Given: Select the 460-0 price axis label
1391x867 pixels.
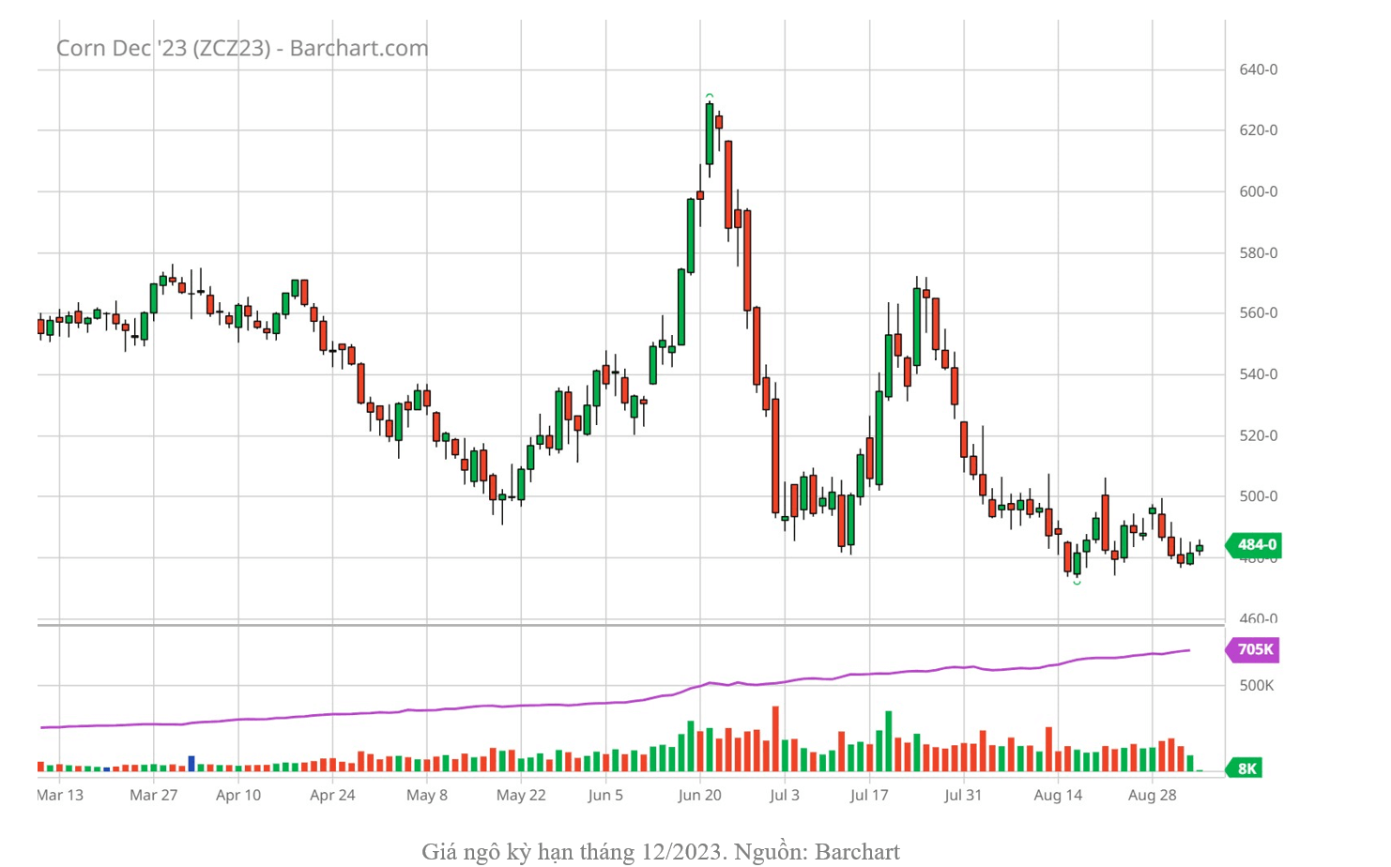Looking at the screenshot, I should pyautogui.click(x=1259, y=618).
